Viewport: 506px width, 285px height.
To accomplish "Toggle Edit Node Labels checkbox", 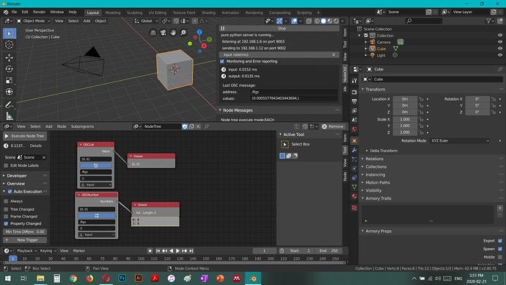I will tap(6, 165).
